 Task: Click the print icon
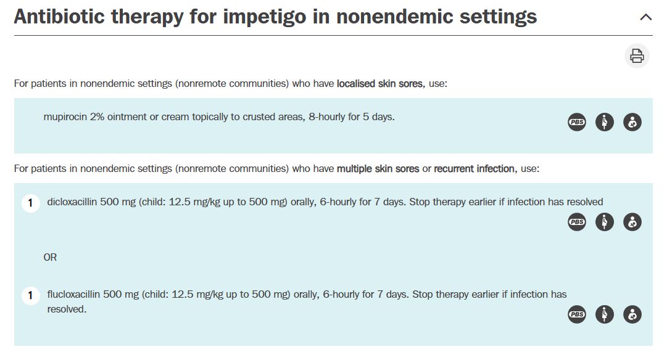[x=637, y=56]
